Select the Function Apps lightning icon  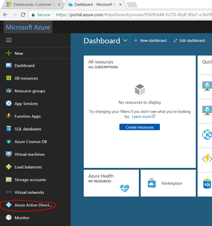coord(9,116)
